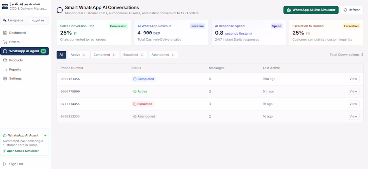Image resolution: width=368 pixels, height=169 pixels.
Task: Click the clock icon in Active status
Action: pyautogui.click(x=135, y=91)
